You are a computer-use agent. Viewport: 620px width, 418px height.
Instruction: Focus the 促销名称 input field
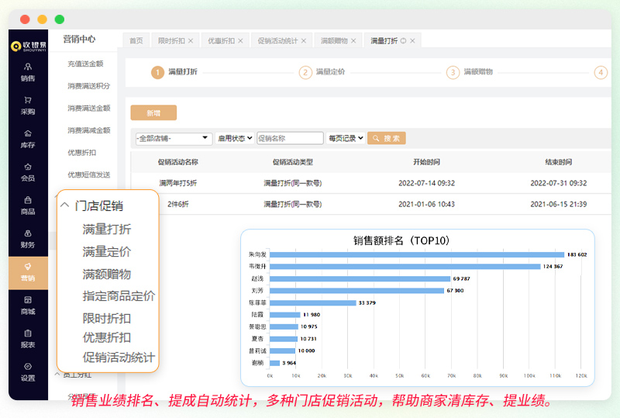(x=290, y=138)
